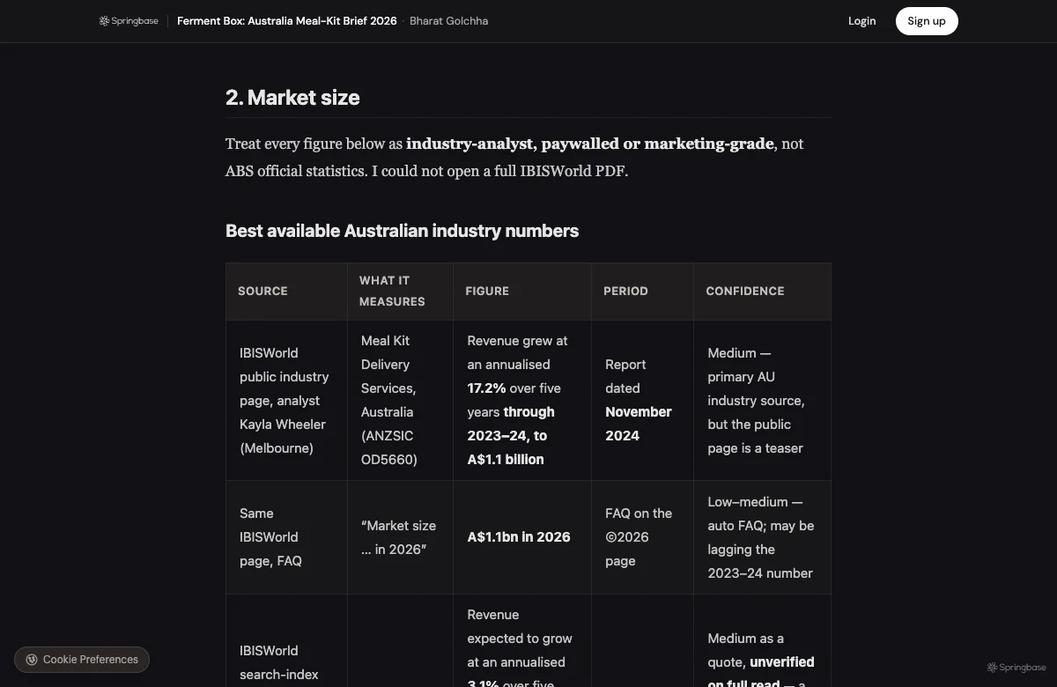
Task: Click the 'Market size … in 2026' cell
Action: pos(400,537)
